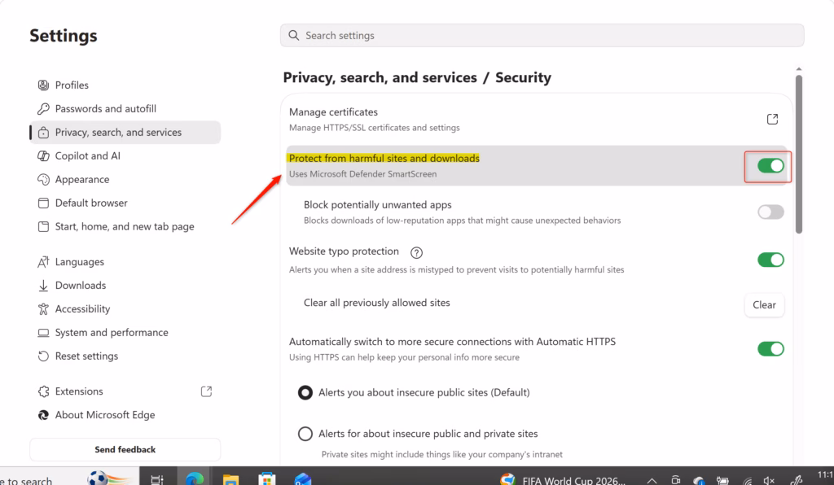Open Extensions from the sidebar
The height and width of the screenshot is (485, 834).
pos(125,391)
